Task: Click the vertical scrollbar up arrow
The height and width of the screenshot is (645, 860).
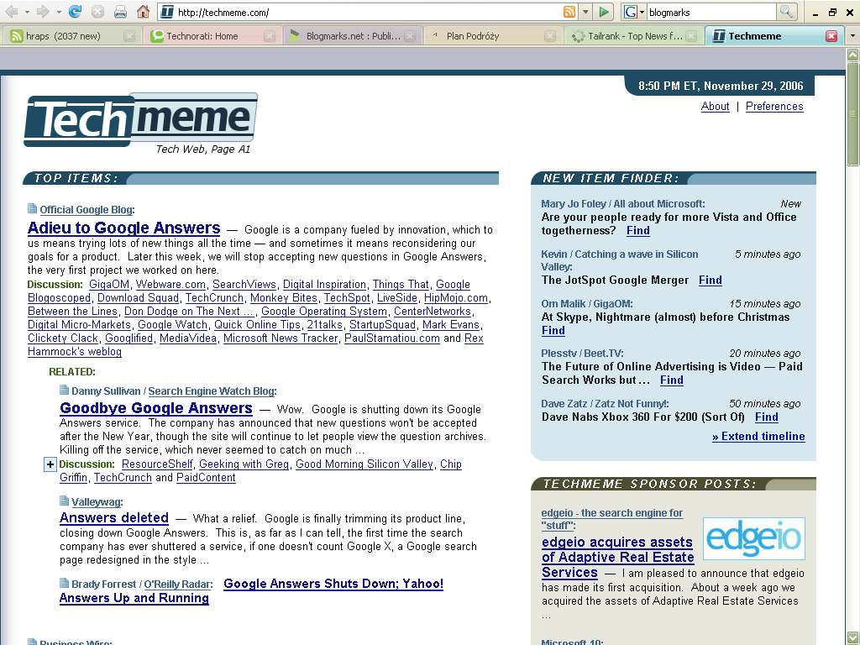Action: [853, 55]
